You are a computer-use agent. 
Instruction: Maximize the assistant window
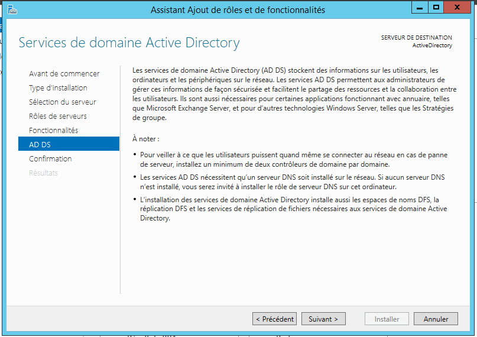click(436, 7)
